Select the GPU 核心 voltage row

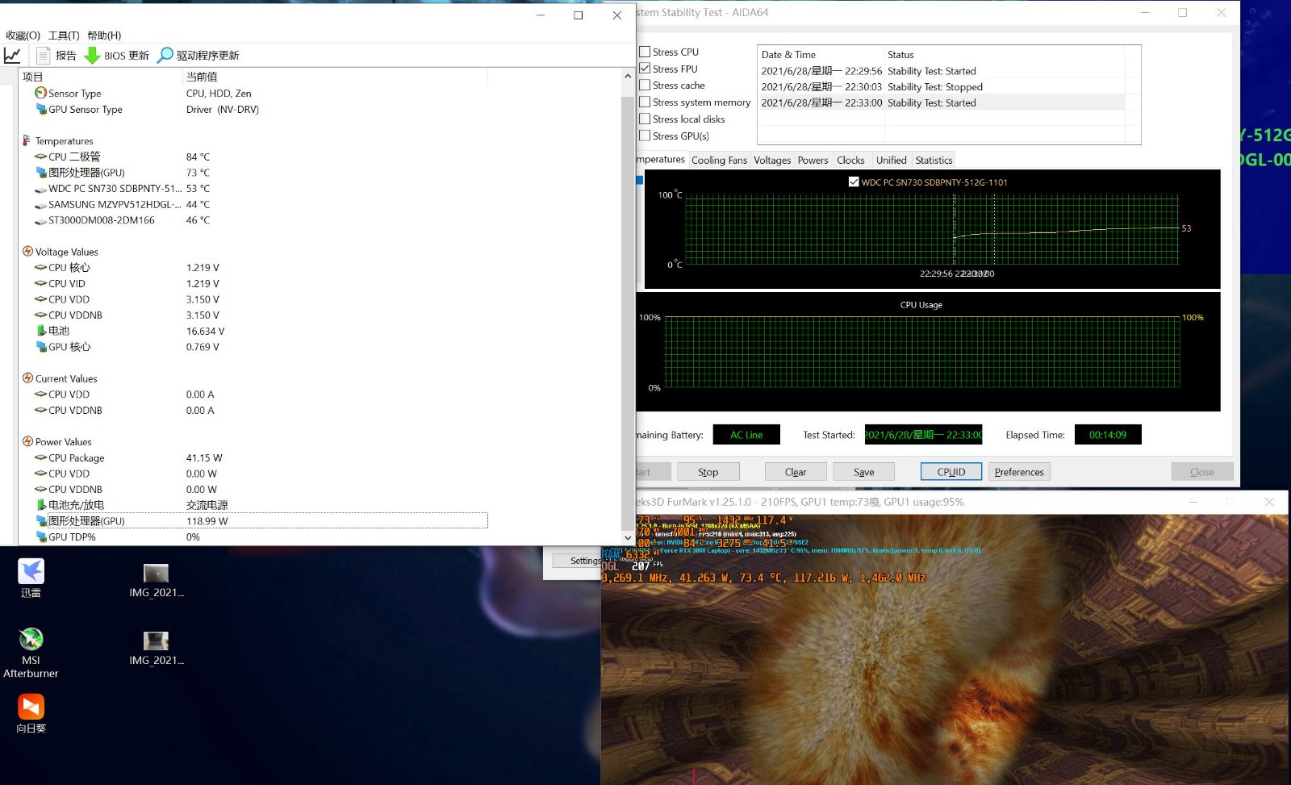[253, 347]
